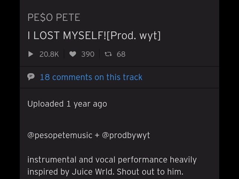This screenshot has width=239, height=179.
Task: Click the comment speech bubble icon
Action: pyautogui.click(x=31, y=77)
